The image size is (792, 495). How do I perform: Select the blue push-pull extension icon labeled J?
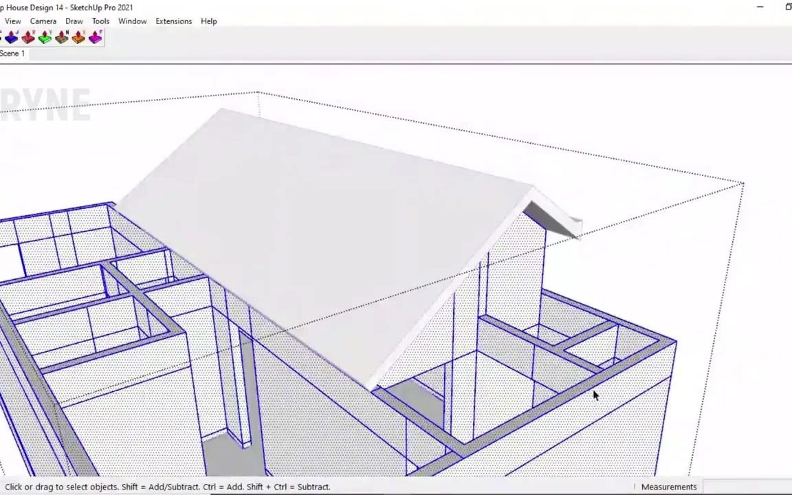[11, 38]
